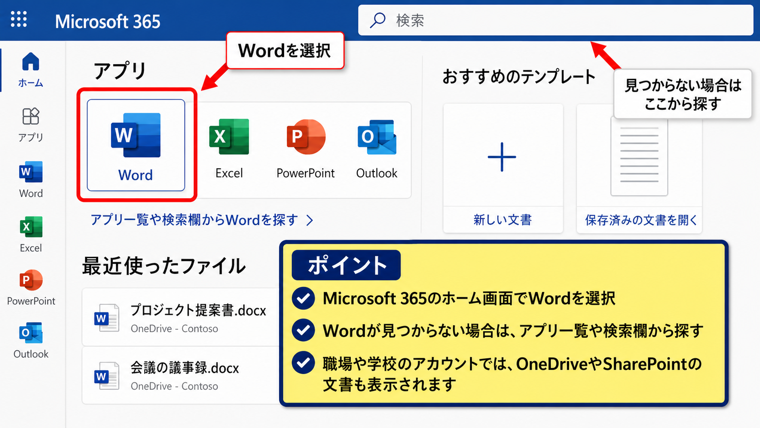Viewport: 760px width, 428px height.
Task: Focus the 検索 search field
Action: pyautogui.click(x=555, y=20)
